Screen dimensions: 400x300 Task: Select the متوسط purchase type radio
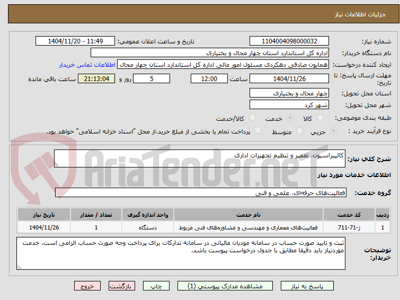[299, 131]
